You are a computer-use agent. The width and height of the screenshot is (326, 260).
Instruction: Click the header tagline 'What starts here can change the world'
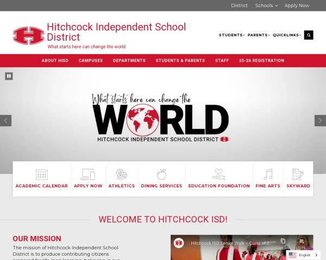[86, 47]
